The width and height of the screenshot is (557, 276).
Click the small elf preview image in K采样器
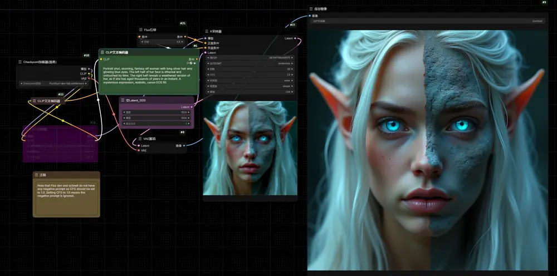(x=250, y=148)
